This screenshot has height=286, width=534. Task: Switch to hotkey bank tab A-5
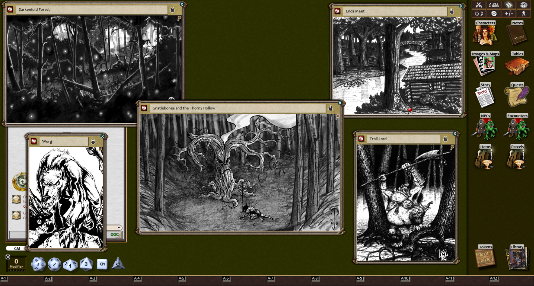pyautogui.click(x=182, y=278)
